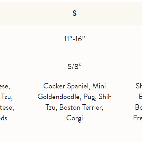Click the words Boston Terrier

coord(81,107)
